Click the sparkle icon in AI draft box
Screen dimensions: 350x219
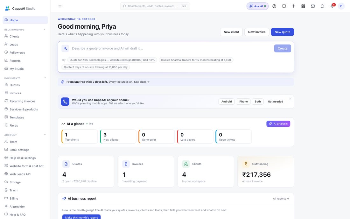point(65,48)
